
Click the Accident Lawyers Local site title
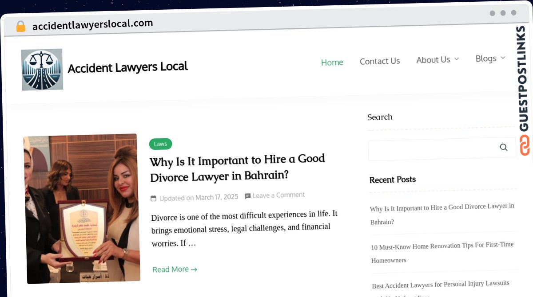coord(128,67)
